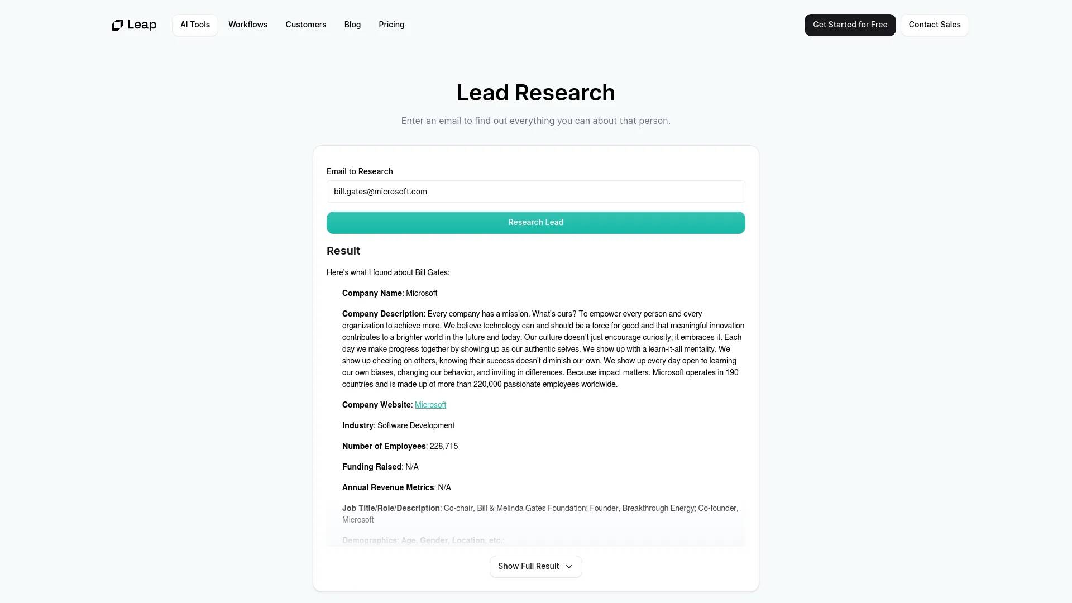Click the Workflows navigation icon
Screen dimensions: 1072x603
coord(248,25)
